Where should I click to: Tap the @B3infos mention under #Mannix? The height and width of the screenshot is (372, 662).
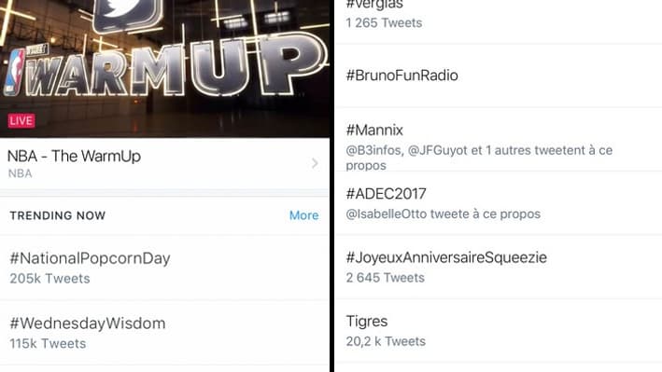coord(373,150)
